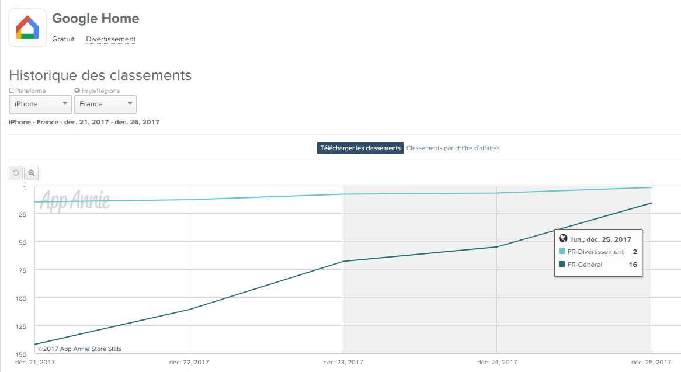Click the déc. 21, 2017 axis label
The image size is (681, 372).
coord(34,362)
